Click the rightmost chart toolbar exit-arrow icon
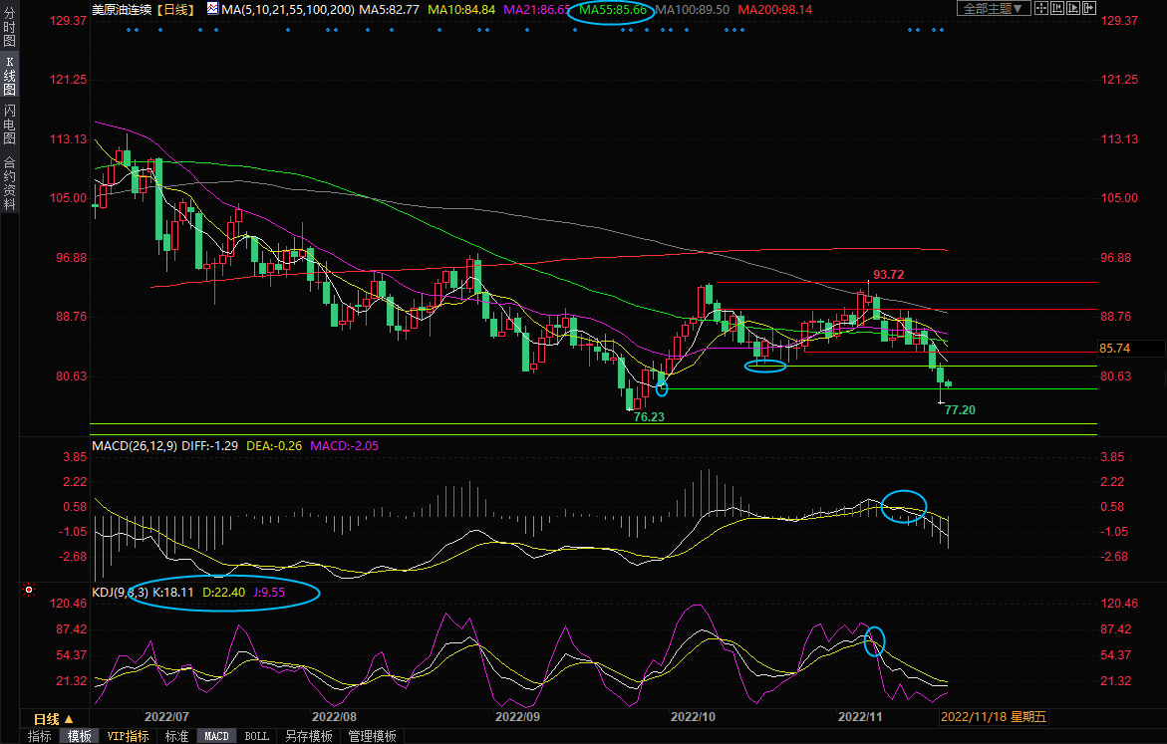Viewport: 1167px width, 744px height. pyautogui.click(x=1092, y=8)
